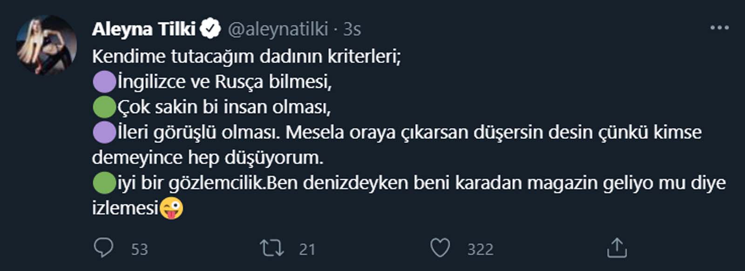Expand reply thread via reply count
This screenshot has width=745, height=271.
(x=140, y=250)
